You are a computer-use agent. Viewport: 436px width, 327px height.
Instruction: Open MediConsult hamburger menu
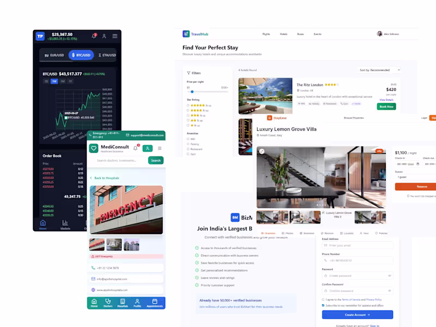click(x=160, y=148)
